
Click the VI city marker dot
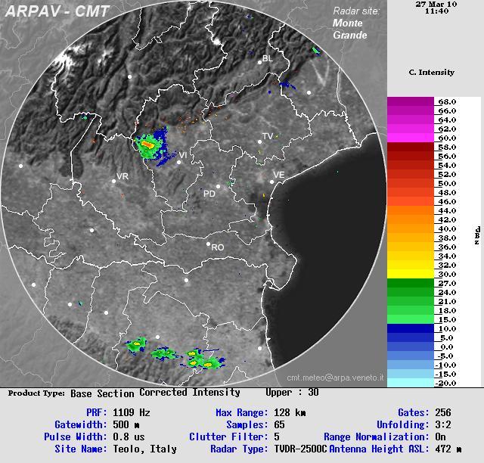pyautogui.click(x=179, y=161)
